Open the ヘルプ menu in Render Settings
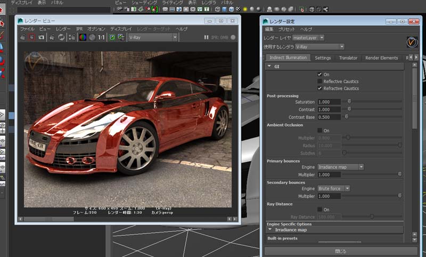The height and width of the screenshot is (257, 426). [x=306, y=29]
